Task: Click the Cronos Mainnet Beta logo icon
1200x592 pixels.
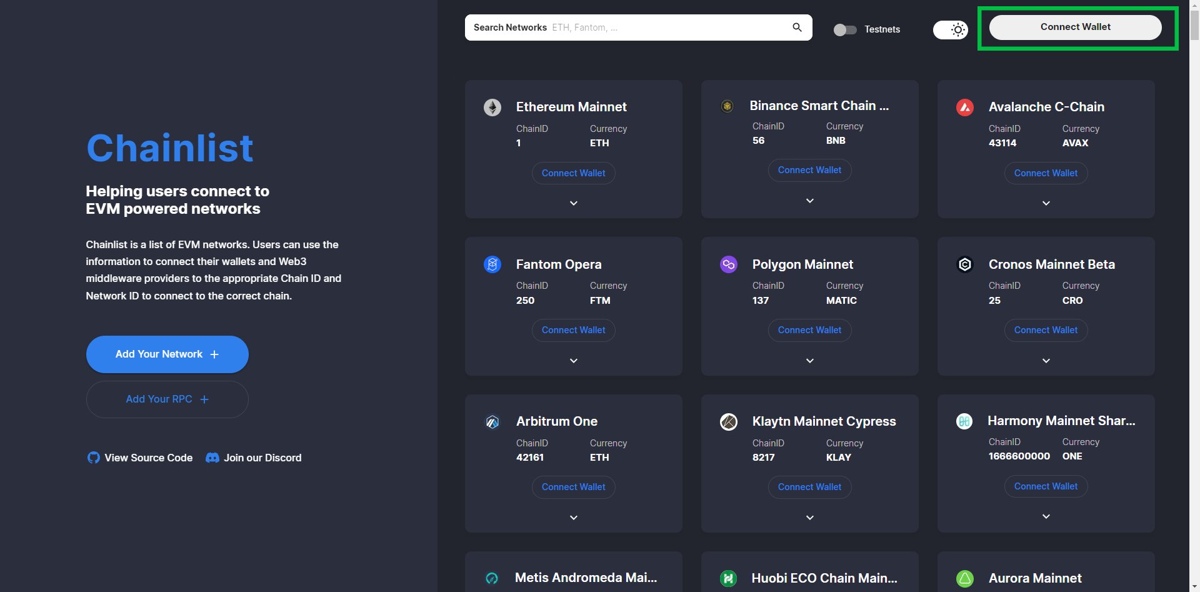Action: coord(965,264)
